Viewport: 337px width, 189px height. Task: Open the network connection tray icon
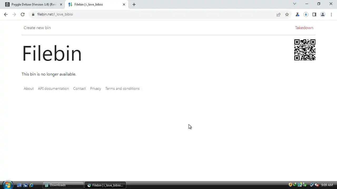click(312, 185)
